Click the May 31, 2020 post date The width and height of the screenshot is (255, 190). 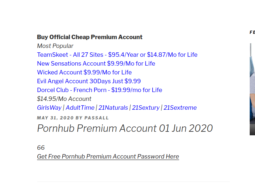55,118
